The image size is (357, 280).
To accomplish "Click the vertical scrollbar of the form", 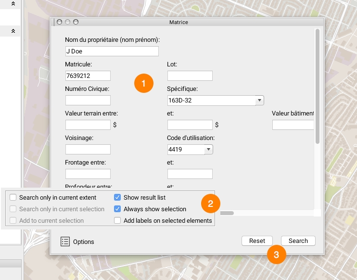I will 317,87.
